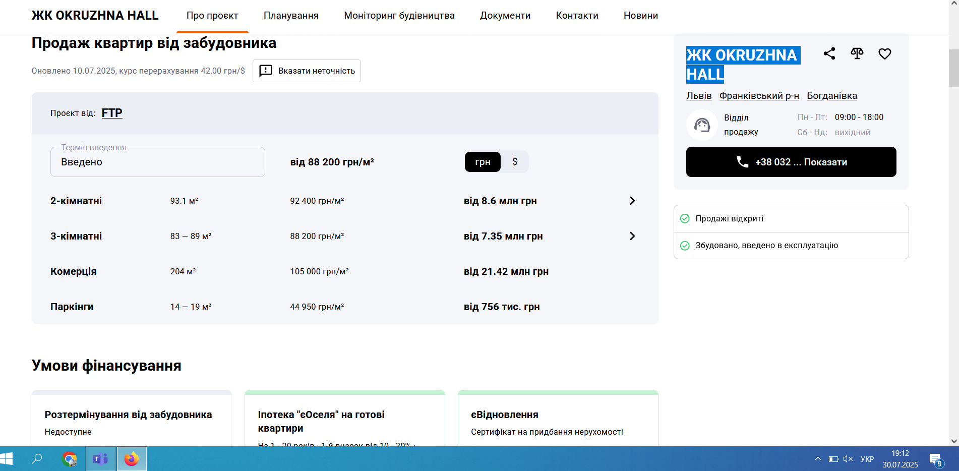The height and width of the screenshot is (471, 959).
Task: Open taskbar search magnifier
Action: click(x=37, y=459)
